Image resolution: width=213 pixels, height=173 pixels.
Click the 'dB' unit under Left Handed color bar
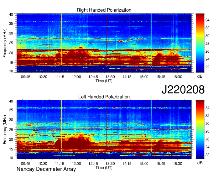200,163
